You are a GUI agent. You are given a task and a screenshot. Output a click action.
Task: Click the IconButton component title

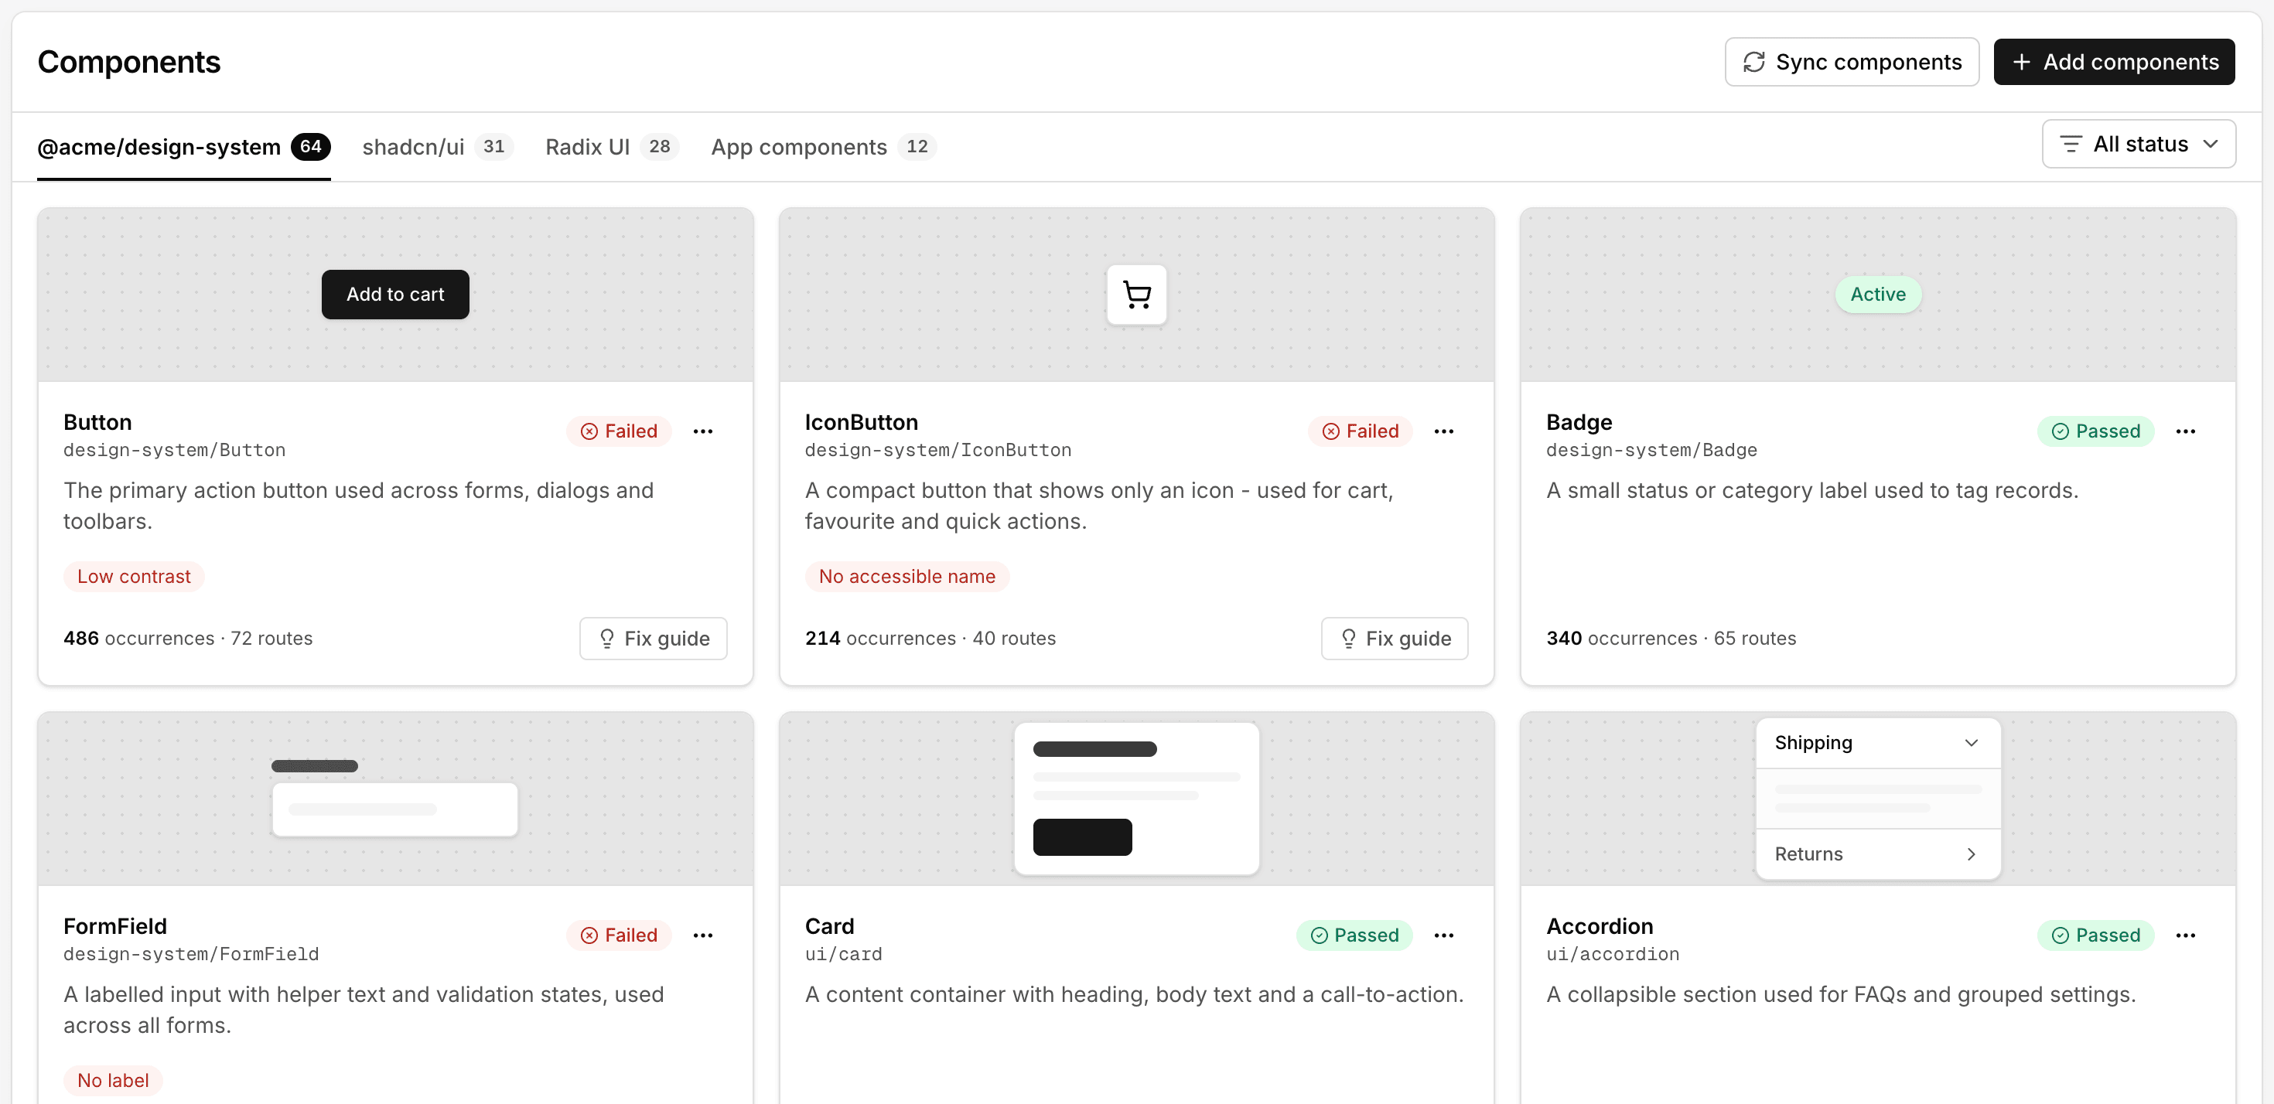pyautogui.click(x=861, y=422)
